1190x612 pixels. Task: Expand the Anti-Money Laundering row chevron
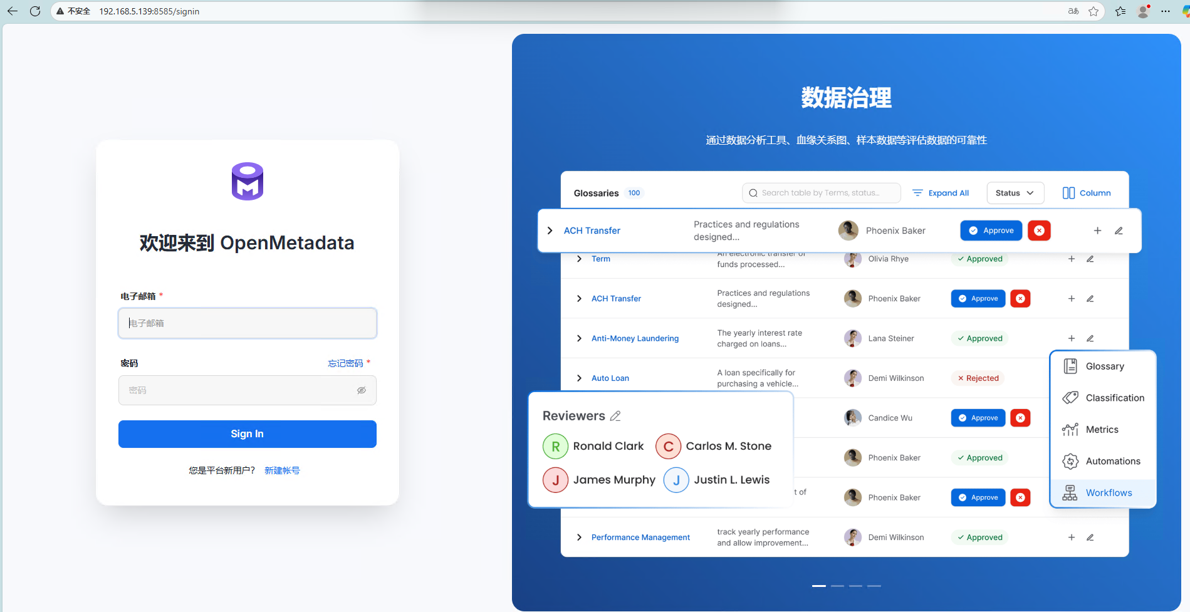579,338
